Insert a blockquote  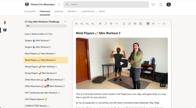[x=135, y=24]
